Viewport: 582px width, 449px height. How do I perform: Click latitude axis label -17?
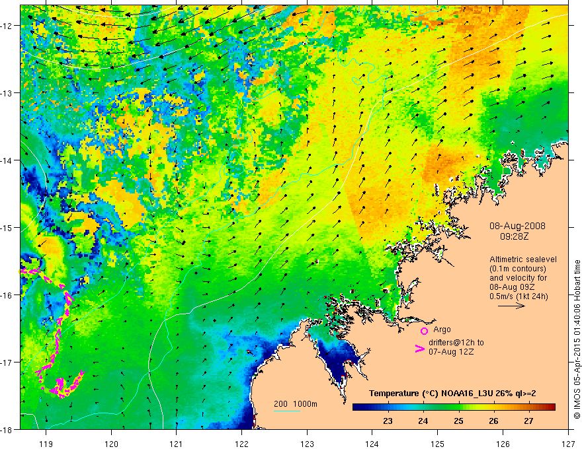tap(7, 363)
